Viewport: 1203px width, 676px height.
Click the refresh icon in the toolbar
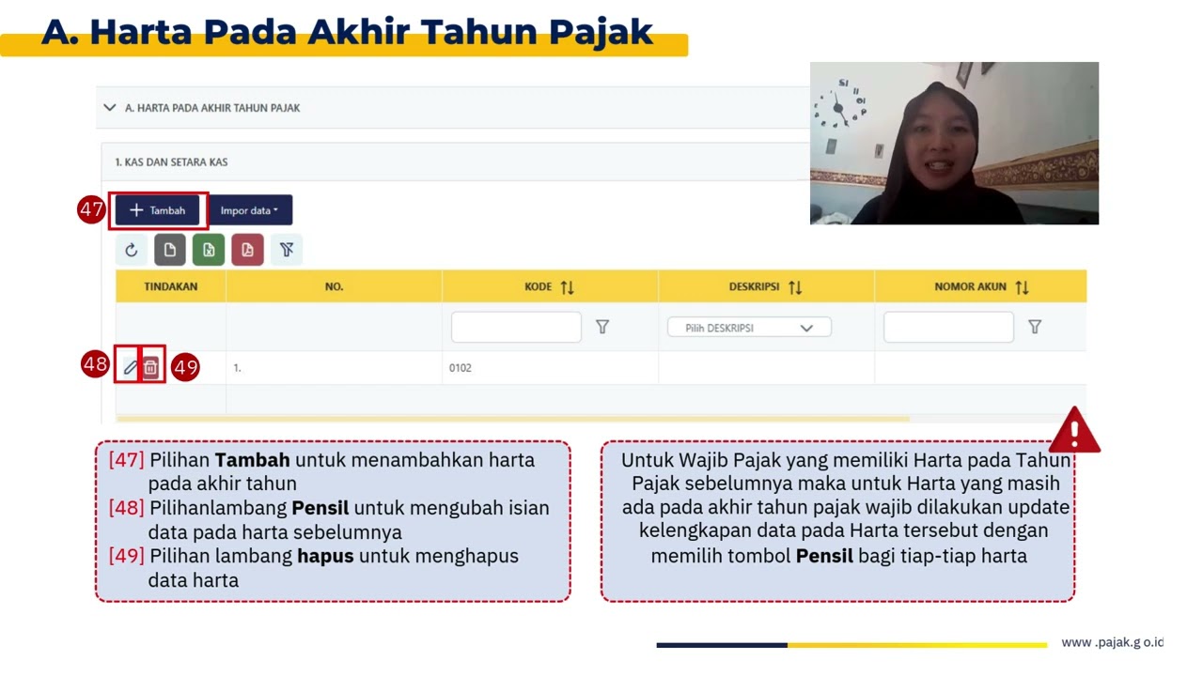tap(132, 250)
